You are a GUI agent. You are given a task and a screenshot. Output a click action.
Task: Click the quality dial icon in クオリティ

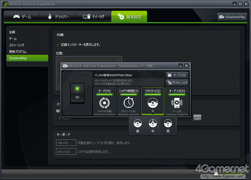(x=153, y=103)
